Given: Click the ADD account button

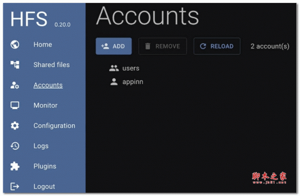Looking at the screenshot, I should pos(113,46).
